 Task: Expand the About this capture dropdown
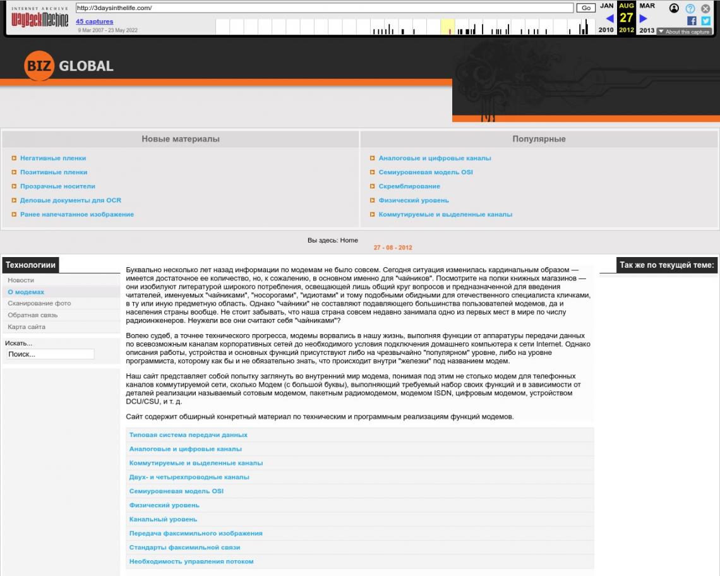[684, 32]
